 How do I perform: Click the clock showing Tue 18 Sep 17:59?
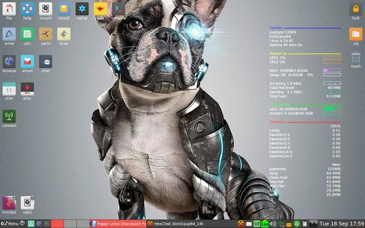coord(342,223)
